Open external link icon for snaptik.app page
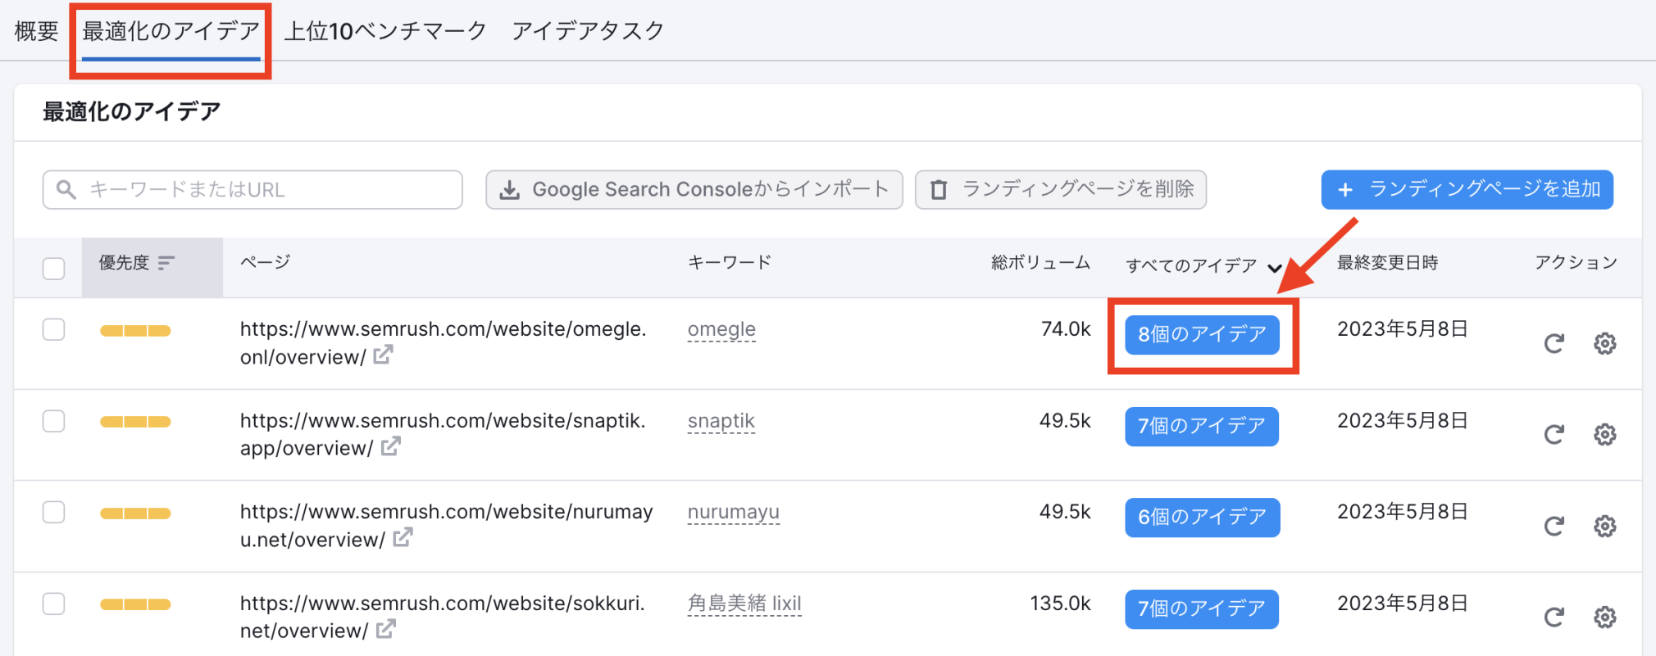 pos(391,446)
